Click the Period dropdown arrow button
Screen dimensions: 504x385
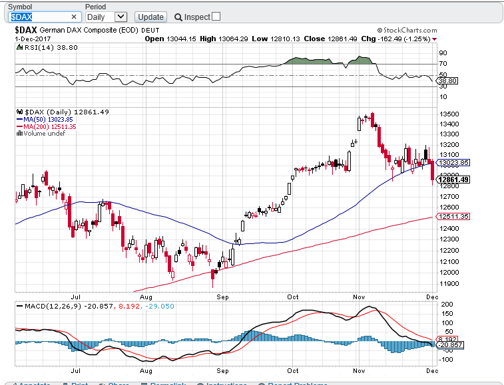(x=121, y=17)
